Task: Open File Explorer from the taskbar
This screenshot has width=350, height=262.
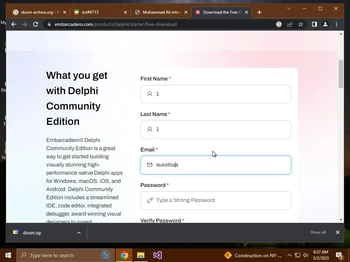Action: [140, 255]
